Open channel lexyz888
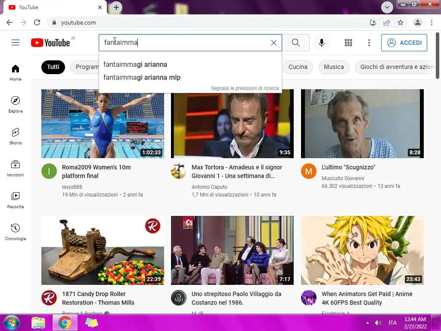 [x=72, y=187]
